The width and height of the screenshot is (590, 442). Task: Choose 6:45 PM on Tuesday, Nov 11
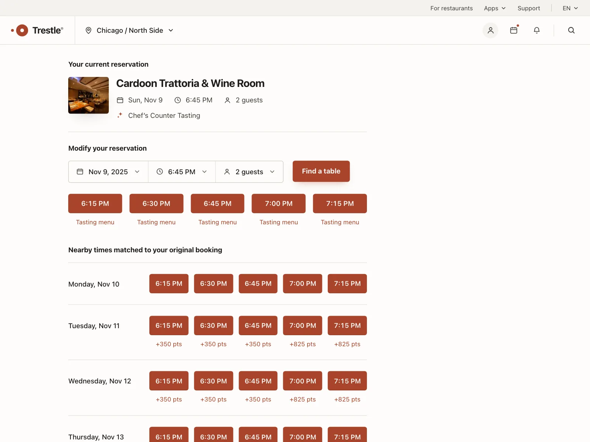point(258,326)
